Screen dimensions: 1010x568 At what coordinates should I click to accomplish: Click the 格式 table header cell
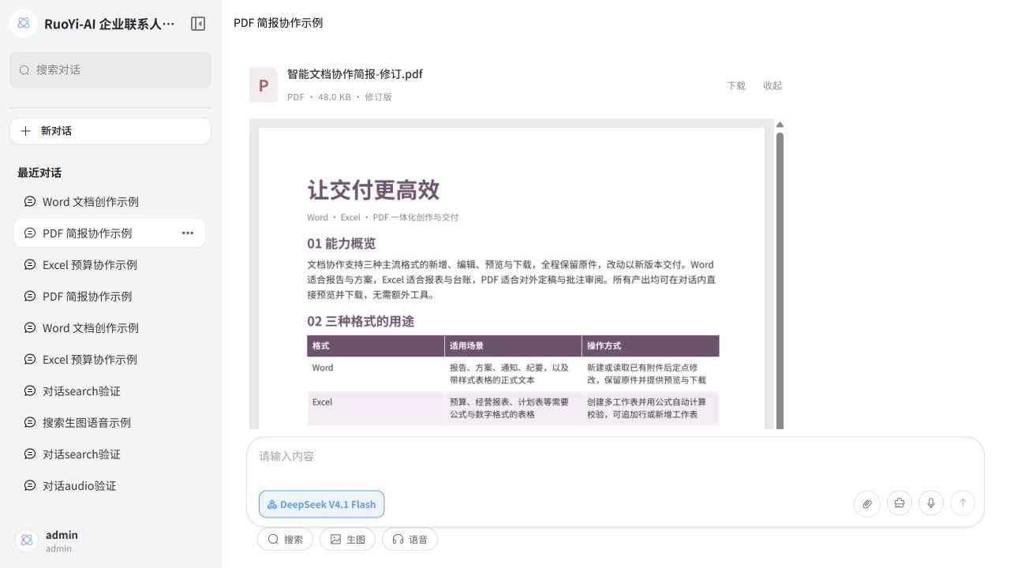pos(376,346)
